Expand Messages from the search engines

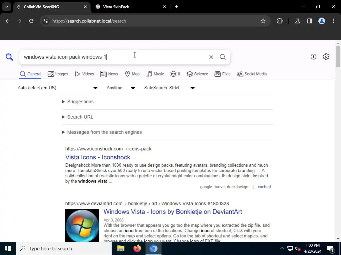[x=102, y=132]
